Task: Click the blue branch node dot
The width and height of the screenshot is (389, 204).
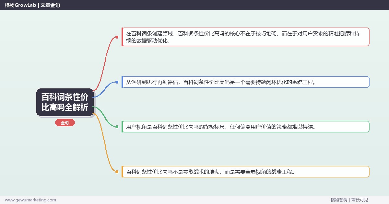Action: pyautogui.click(x=117, y=82)
